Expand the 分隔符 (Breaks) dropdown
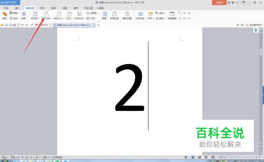The image size is (264, 162). point(93,13)
